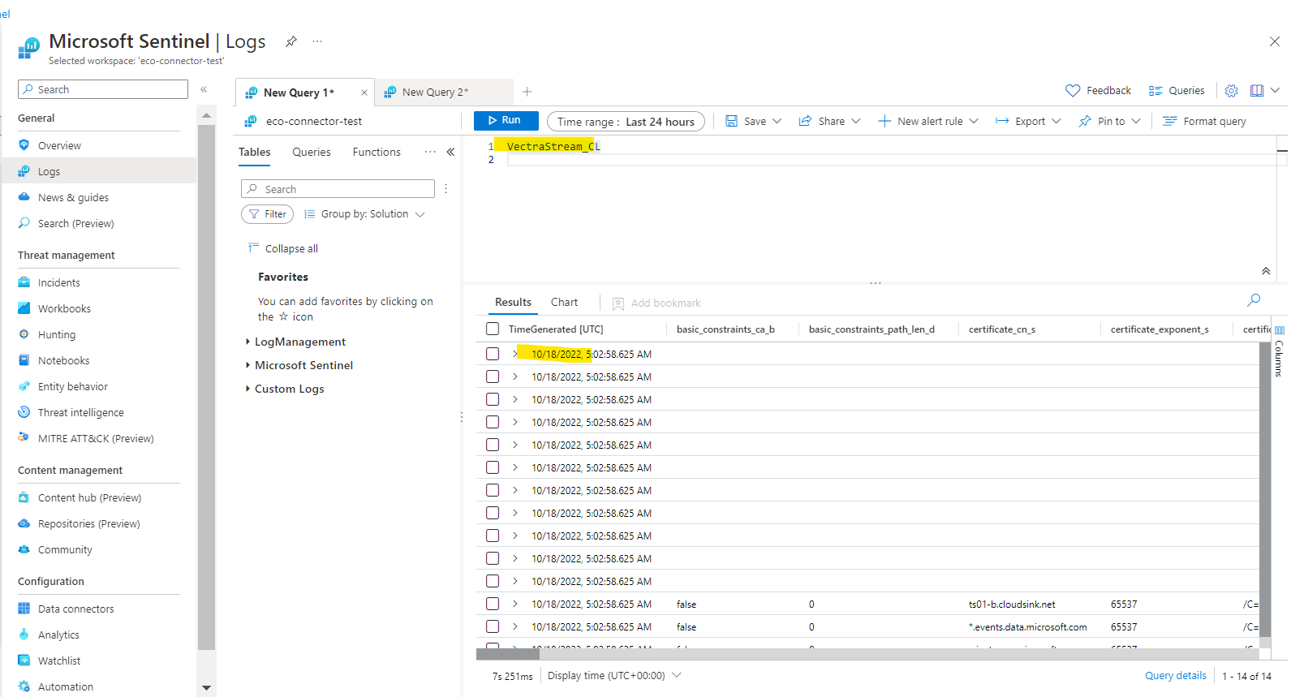Search within results magnifier icon
The height and width of the screenshot is (697, 1291).
(1254, 300)
